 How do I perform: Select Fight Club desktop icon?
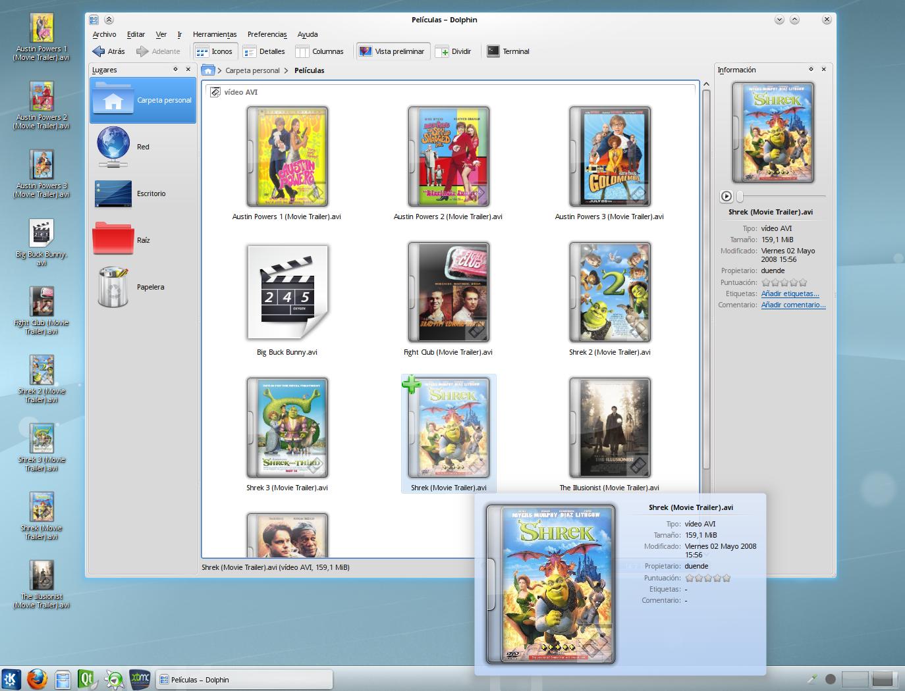pyautogui.click(x=41, y=311)
